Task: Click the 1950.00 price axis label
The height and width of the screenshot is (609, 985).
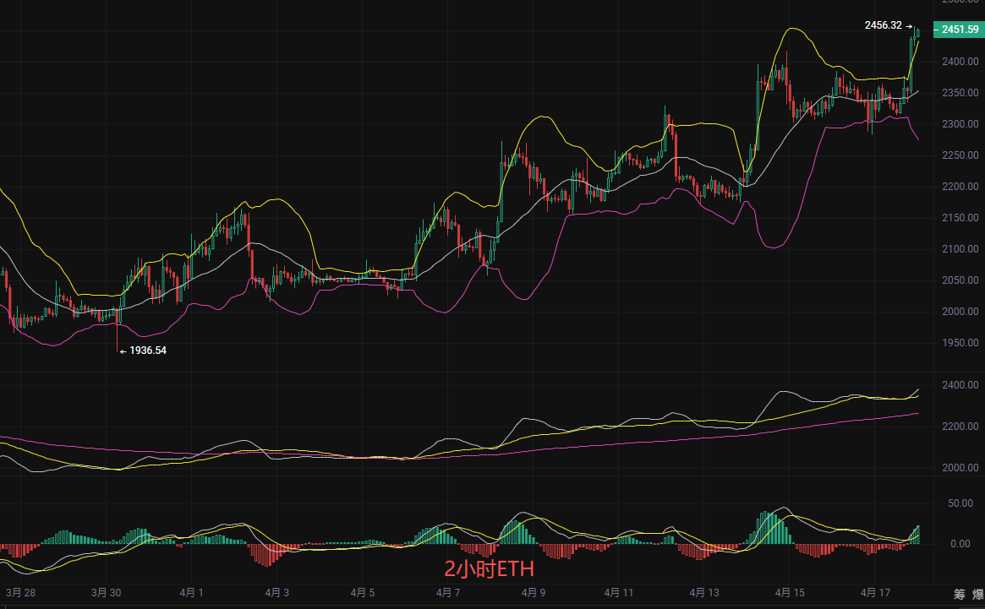Action: click(961, 343)
